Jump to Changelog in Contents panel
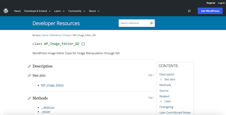This screenshot has height=115, width=226. click(x=166, y=107)
